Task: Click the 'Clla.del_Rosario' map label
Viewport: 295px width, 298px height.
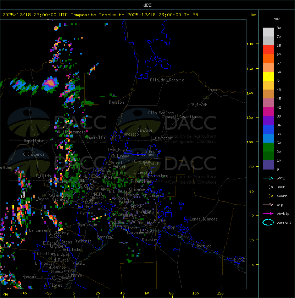Action: (167, 80)
